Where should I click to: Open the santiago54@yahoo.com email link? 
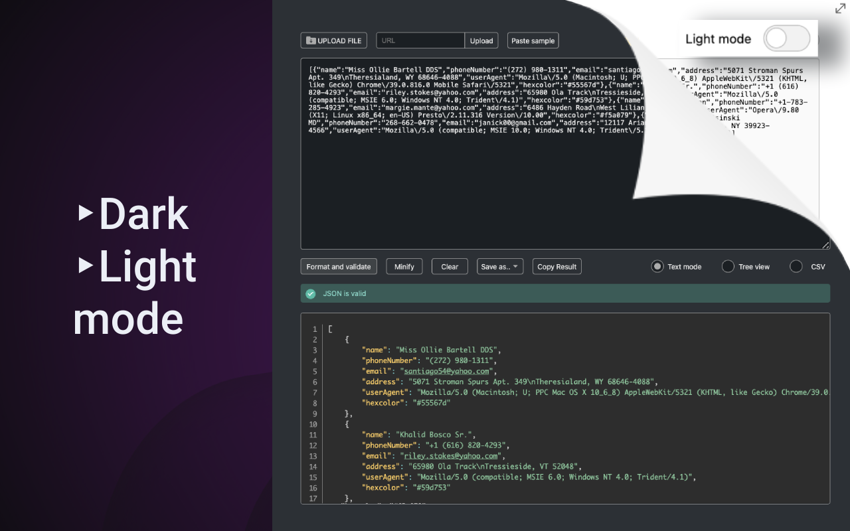(x=447, y=372)
